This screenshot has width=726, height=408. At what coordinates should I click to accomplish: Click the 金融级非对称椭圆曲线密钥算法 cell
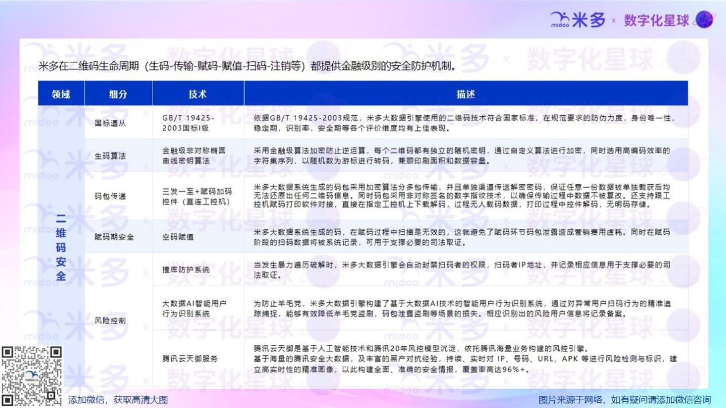pos(198,156)
